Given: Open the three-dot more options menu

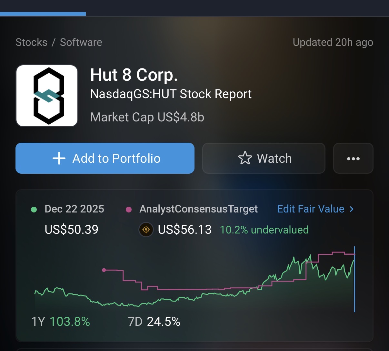Looking at the screenshot, I should [353, 159].
